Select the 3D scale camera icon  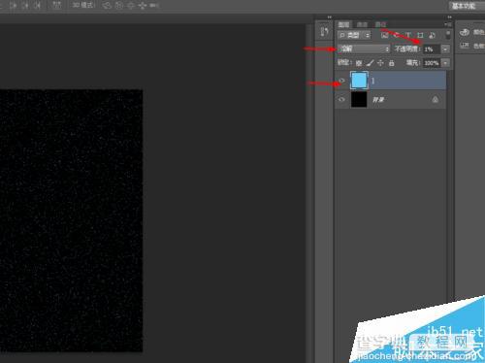click(x=154, y=6)
